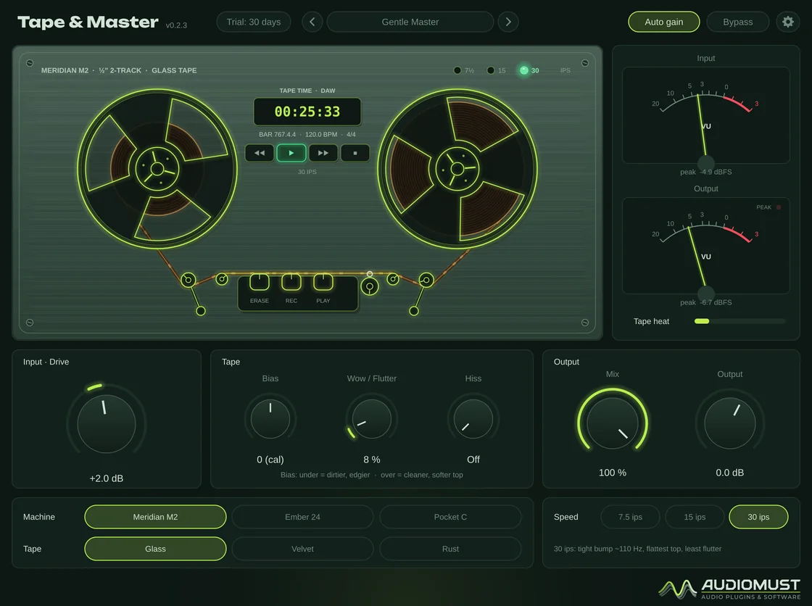Image resolution: width=812 pixels, height=606 pixels.
Task: Click the left supply reel
Action: [157, 169]
